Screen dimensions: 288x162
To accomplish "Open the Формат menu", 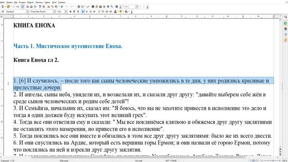I will point(31,2).
